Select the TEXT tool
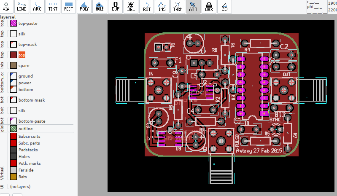 [x=53, y=7]
